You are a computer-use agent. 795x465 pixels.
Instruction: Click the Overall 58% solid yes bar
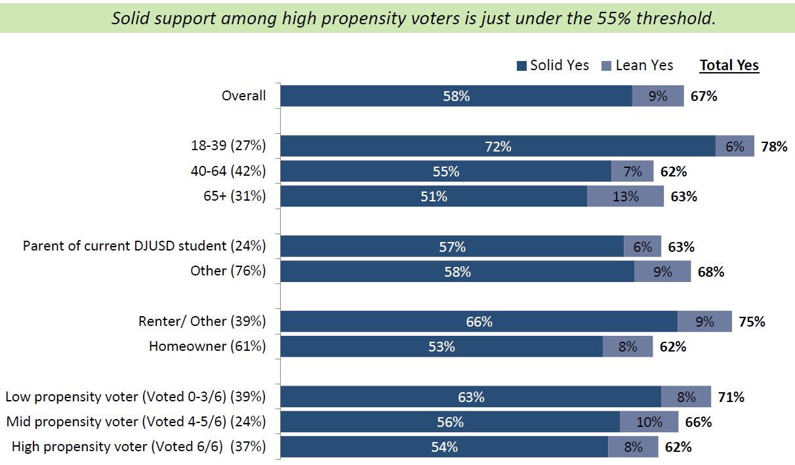pos(456,96)
